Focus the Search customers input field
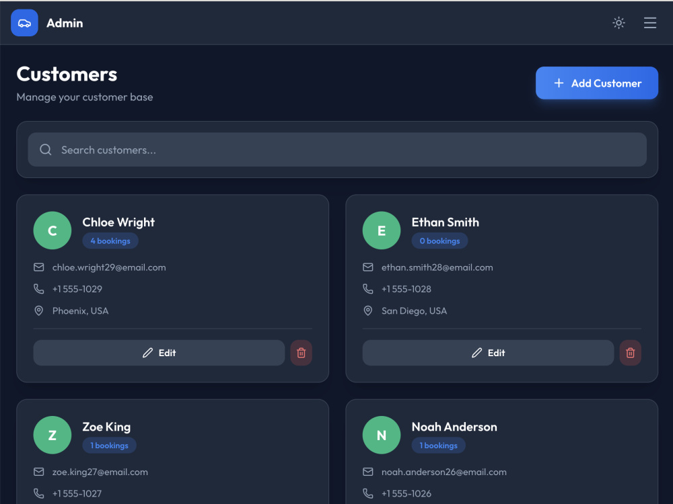This screenshot has height=504, width=673. (x=337, y=150)
